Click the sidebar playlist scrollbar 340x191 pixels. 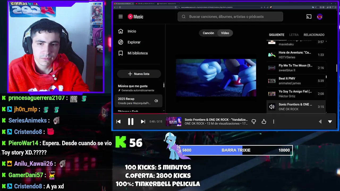click(x=164, y=85)
